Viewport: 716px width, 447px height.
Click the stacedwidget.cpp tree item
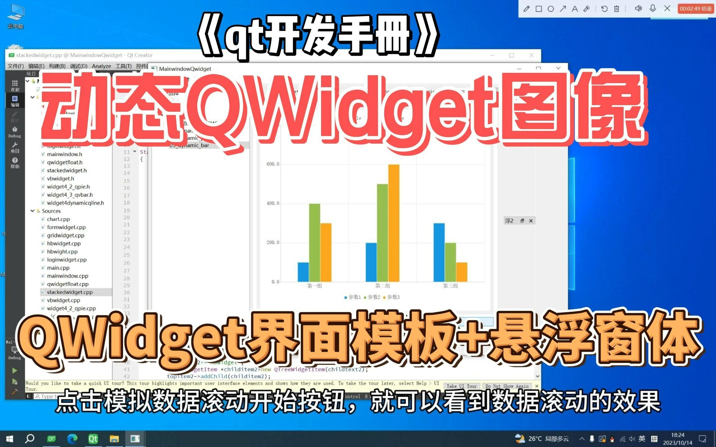(x=71, y=292)
